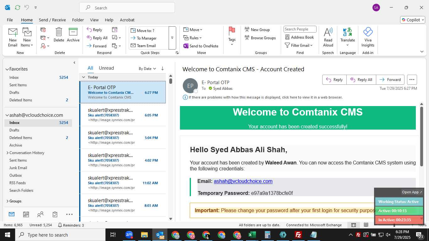The image size is (429, 241).
Task: Reverse the sort order arrow
Action: (162, 68)
